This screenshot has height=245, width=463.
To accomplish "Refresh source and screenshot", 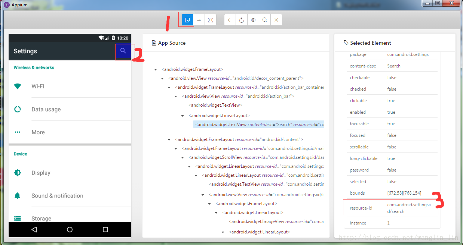I will [x=242, y=20].
